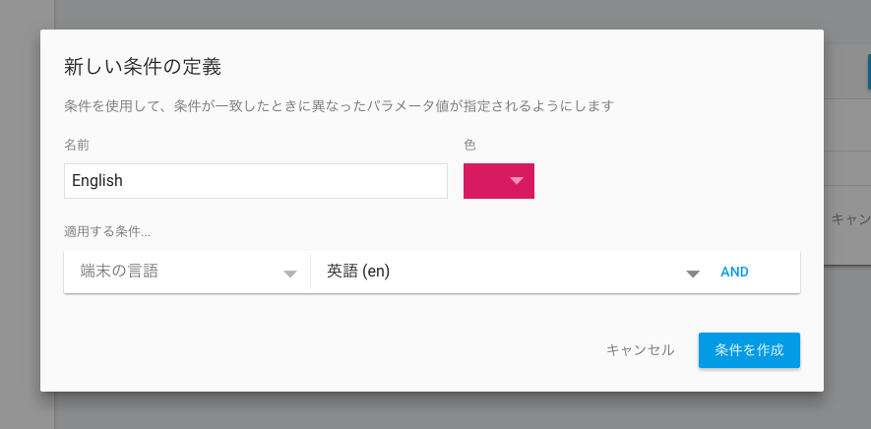Open the 端末の言語 condition type dropdown
This screenshot has width=871, height=429.
(x=187, y=272)
